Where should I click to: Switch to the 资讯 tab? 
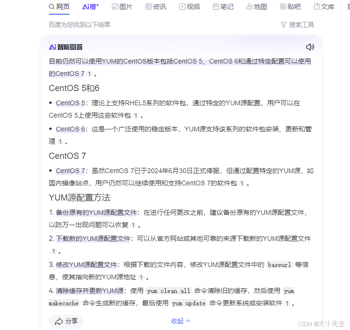pos(156,7)
